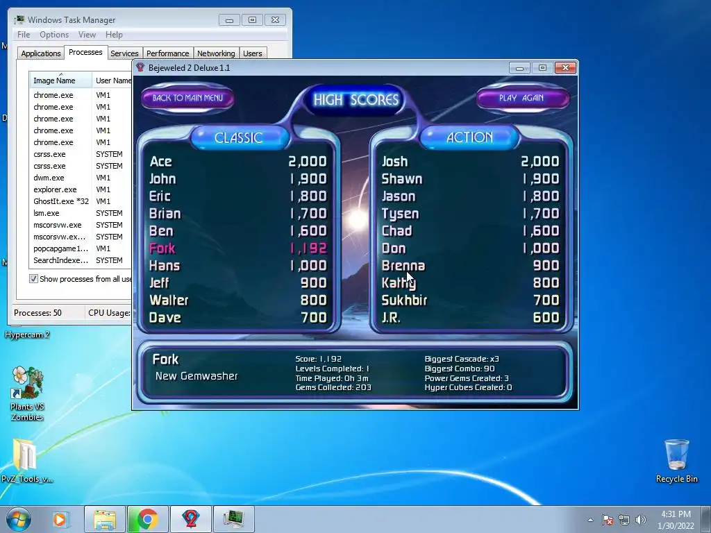Launch Windows Media Player from taskbar

[60, 519]
